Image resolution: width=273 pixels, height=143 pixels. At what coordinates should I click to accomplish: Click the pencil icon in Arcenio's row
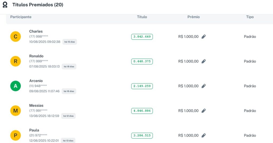coord(203,86)
